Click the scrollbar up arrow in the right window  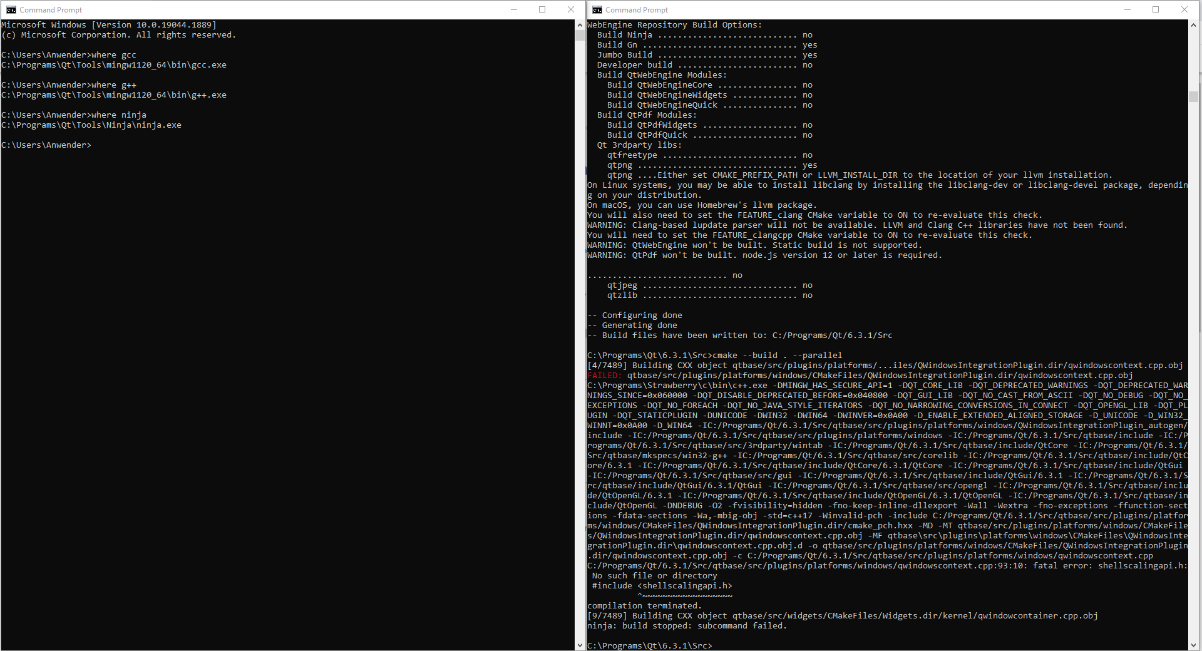pyautogui.click(x=1193, y=25)
